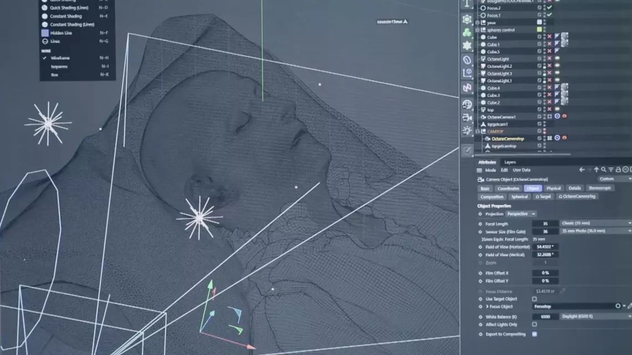Click the eyedropper picker for Focus Object

pyautogui.click(x=630, y=306)
